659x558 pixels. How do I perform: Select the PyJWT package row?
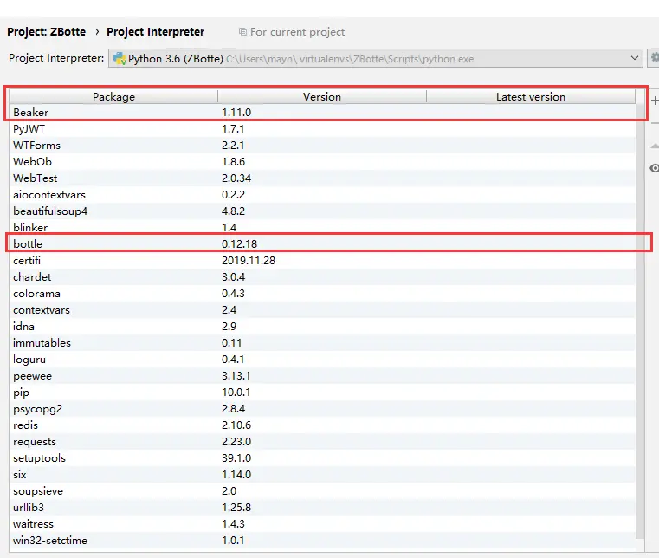pos(322,129)
